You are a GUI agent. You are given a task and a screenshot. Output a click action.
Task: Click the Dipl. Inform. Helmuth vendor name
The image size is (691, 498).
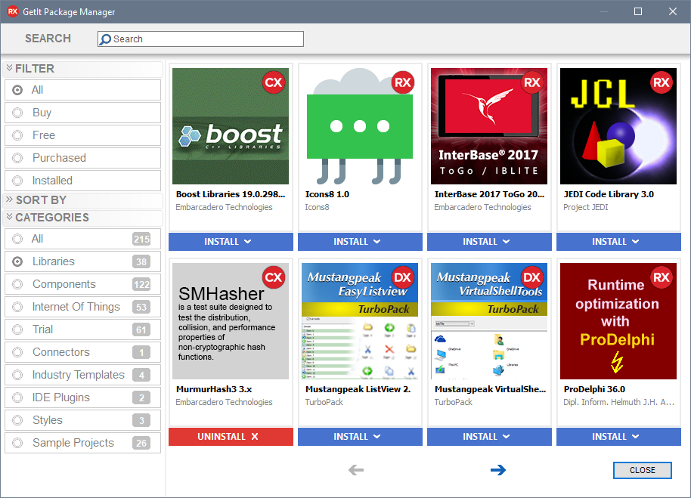(x=618, y=403)
